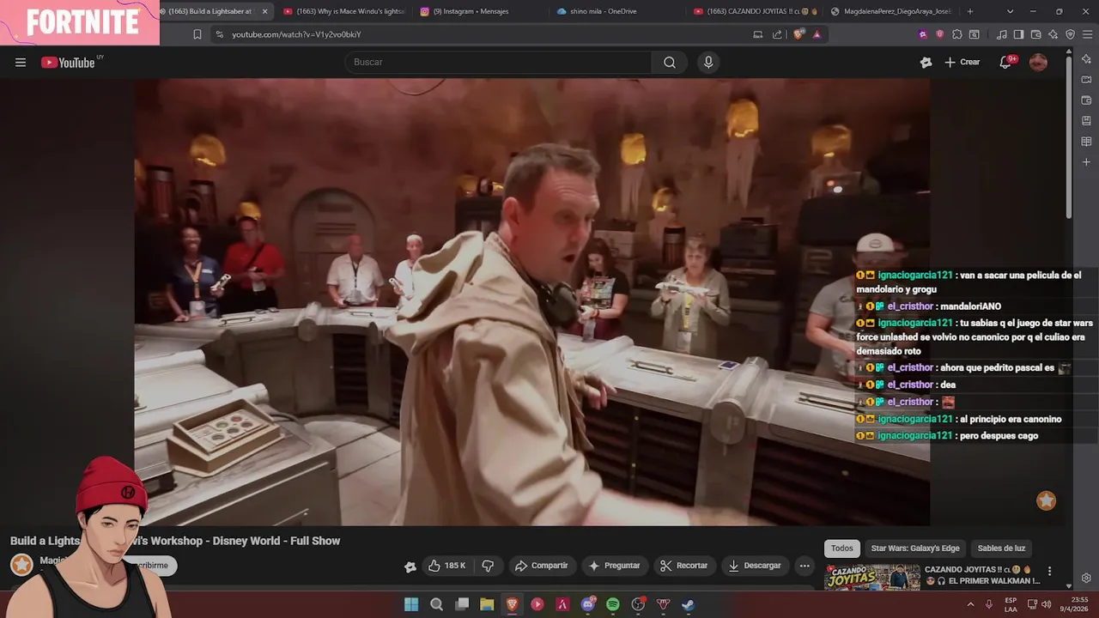Click the search magnifier button
Image resolution: width=1099 pixels, height=618 pixels.
tap(670, 62)
